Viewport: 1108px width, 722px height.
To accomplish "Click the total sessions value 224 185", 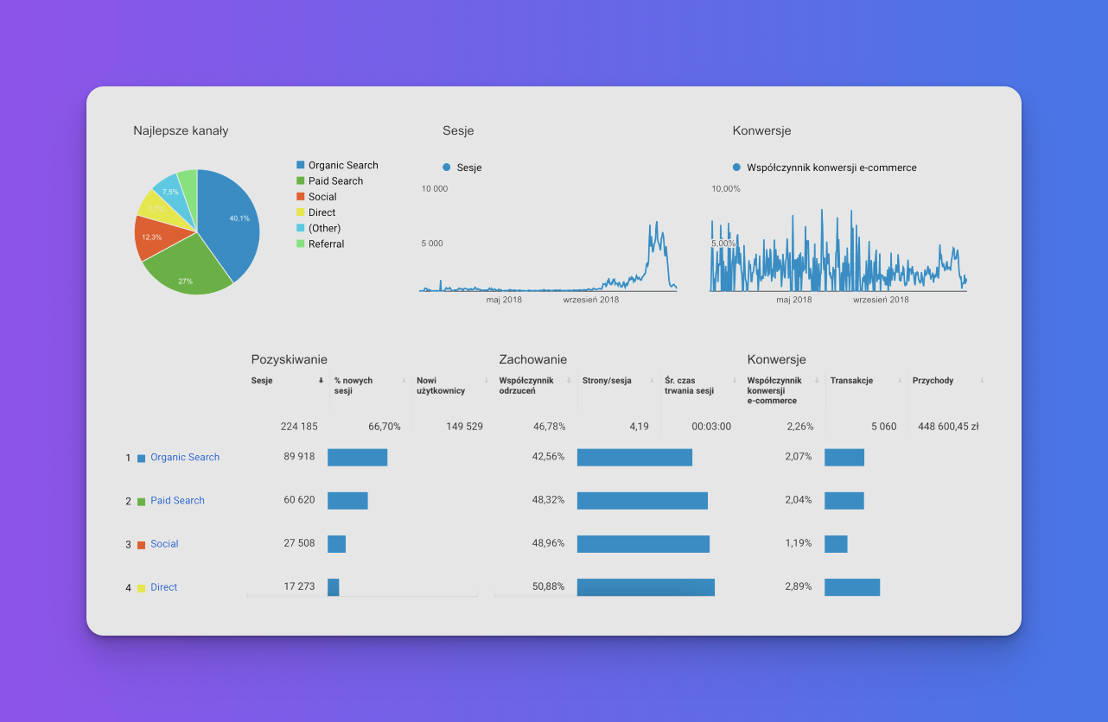I will (x=300, y=427).
